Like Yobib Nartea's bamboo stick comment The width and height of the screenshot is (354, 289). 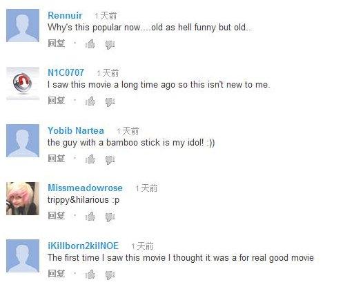[90, 159]
